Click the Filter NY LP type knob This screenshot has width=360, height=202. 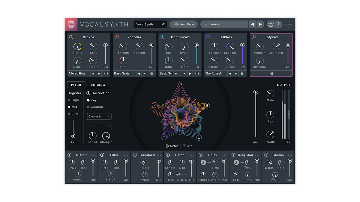(111, 174)
